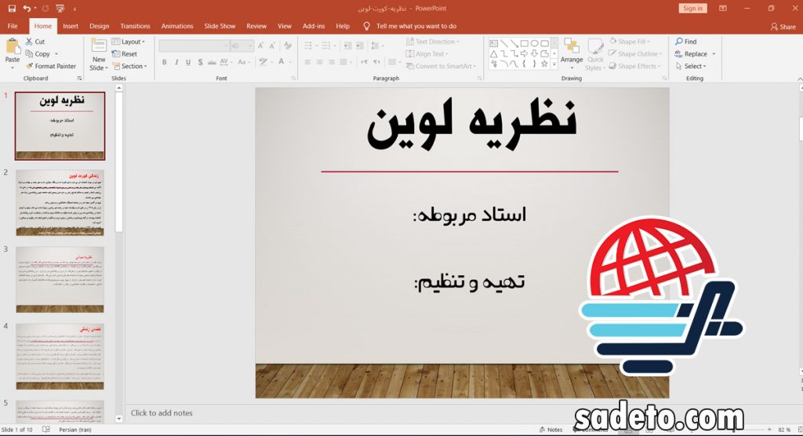Image resolution: width=803 pixels, height=436 pixels.
Task: Open the Text Direction menu
Action: [432, 42]
